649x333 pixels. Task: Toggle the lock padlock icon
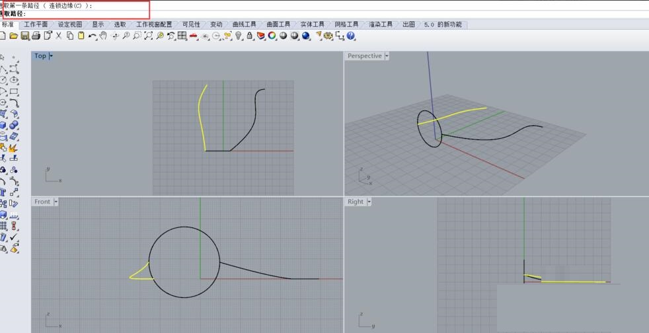250,36
